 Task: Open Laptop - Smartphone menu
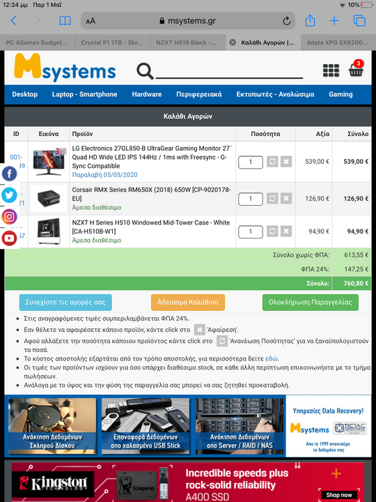tap(84, 94)
